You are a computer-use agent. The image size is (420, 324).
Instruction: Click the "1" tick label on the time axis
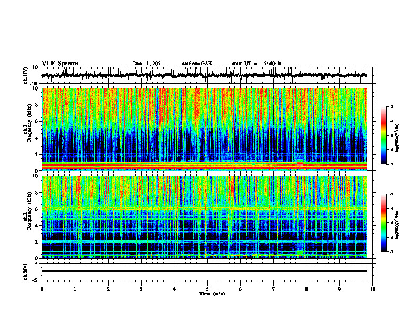click(x=75, y=289)
